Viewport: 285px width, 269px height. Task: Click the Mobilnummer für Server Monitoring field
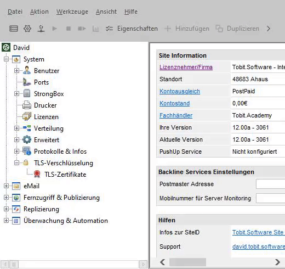click(x=270, y=198)
